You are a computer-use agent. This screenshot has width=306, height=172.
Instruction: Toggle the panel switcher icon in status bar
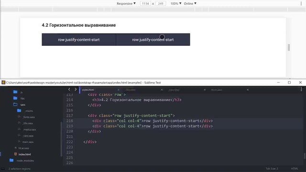pos(3,169)
